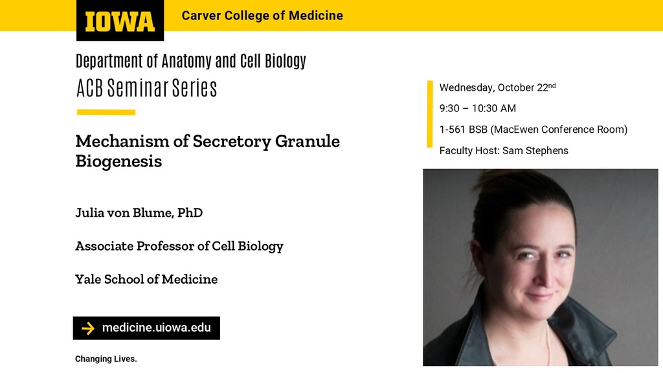The height and width of the screenshot is (373, 663).
Task: Click the ACB Seminar Series title
Action: coord(146,88)
